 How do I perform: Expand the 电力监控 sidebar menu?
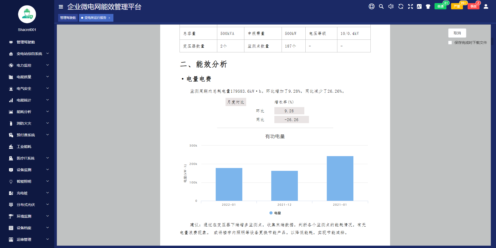[28, 65]
